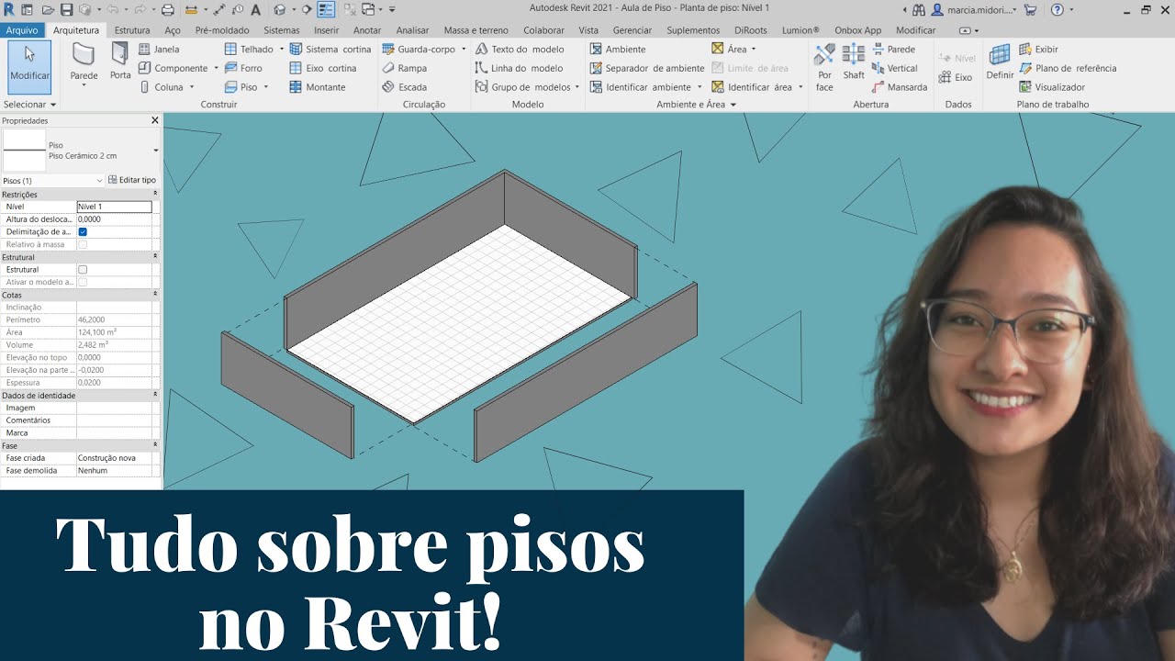Viewport: 1175px width, 661px height.
Task: Switch to the Lumion tab
Action: [800, 30]
